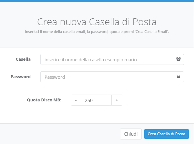
Task: Decrease disk quota with the minus button
Action: 76,100
